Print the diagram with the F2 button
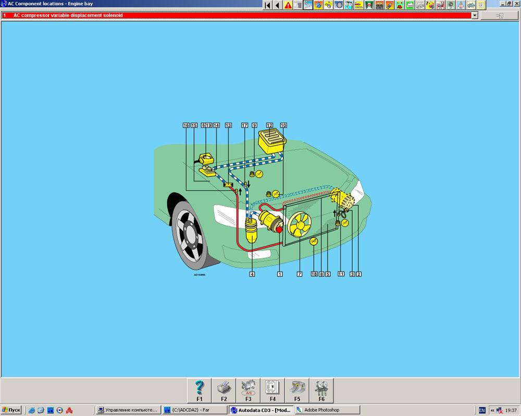The height and width of the screenshot is (416, 521). pyautogui.click(x=224, y=391)
